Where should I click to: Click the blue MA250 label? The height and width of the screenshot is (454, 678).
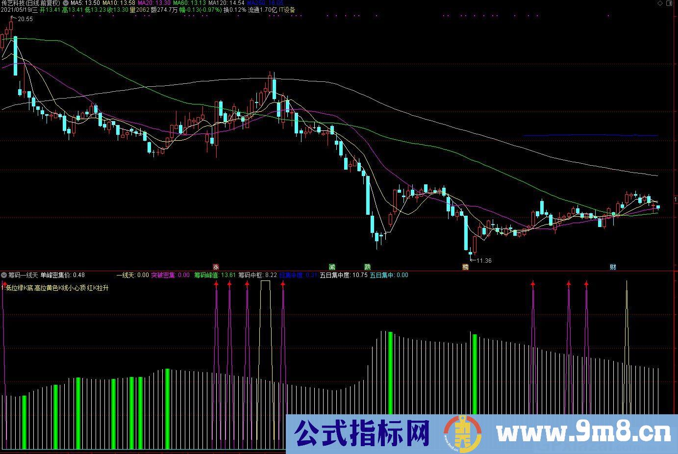265,3
